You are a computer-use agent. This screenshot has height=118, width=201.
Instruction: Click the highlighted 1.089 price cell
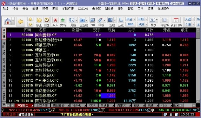108,96
